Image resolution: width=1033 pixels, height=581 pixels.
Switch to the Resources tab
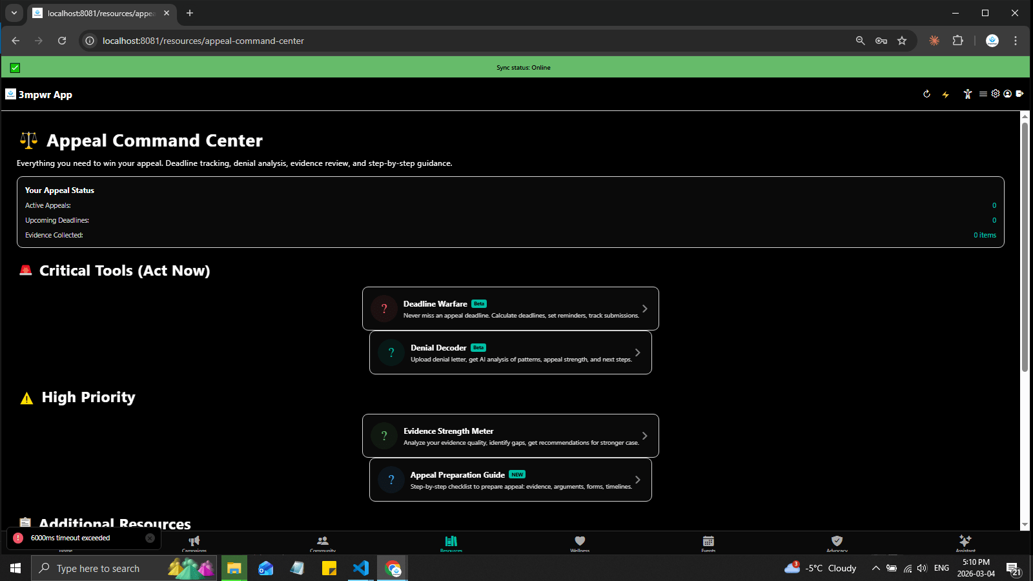451,542
